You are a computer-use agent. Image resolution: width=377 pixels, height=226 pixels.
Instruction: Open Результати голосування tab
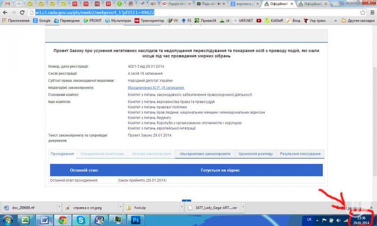300,154
